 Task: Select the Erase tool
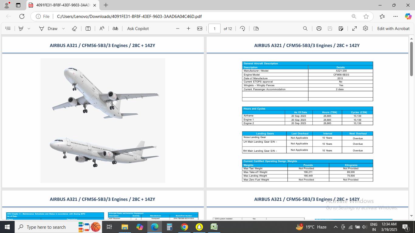coord(74,29)
